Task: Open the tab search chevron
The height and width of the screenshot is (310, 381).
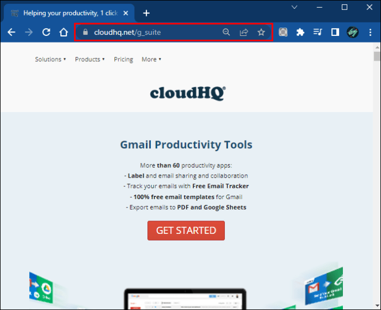Action: (294, 7)
